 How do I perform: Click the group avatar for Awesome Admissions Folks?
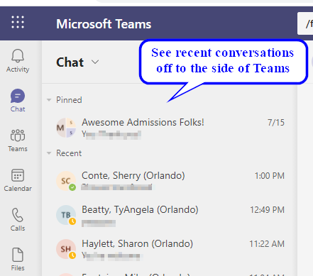[66, 128]
